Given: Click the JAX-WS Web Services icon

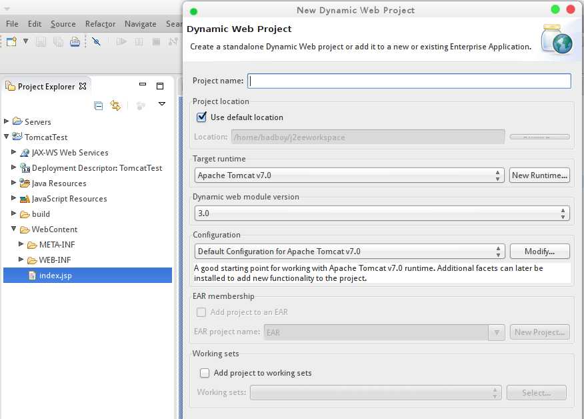Looking at the screenshot, I should [x=25, y=153].
